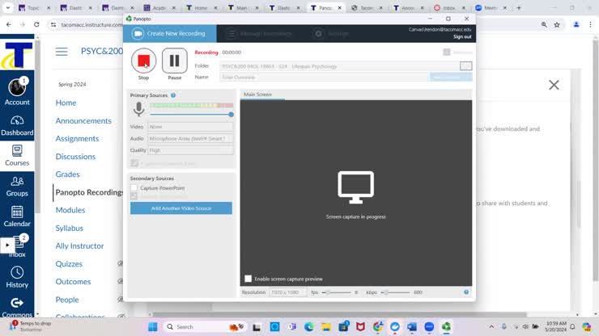599x336 pixels.
Task: Open Dashboard in Canvas sidebar
Action: [17, 125]
